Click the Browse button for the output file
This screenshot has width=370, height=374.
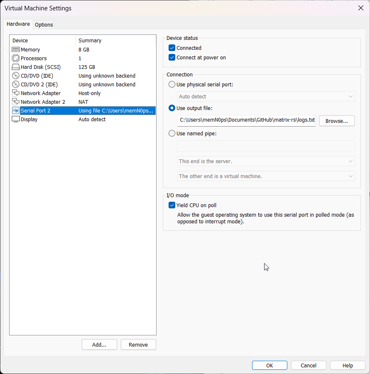pyautogui.click(x=337, y=121)
